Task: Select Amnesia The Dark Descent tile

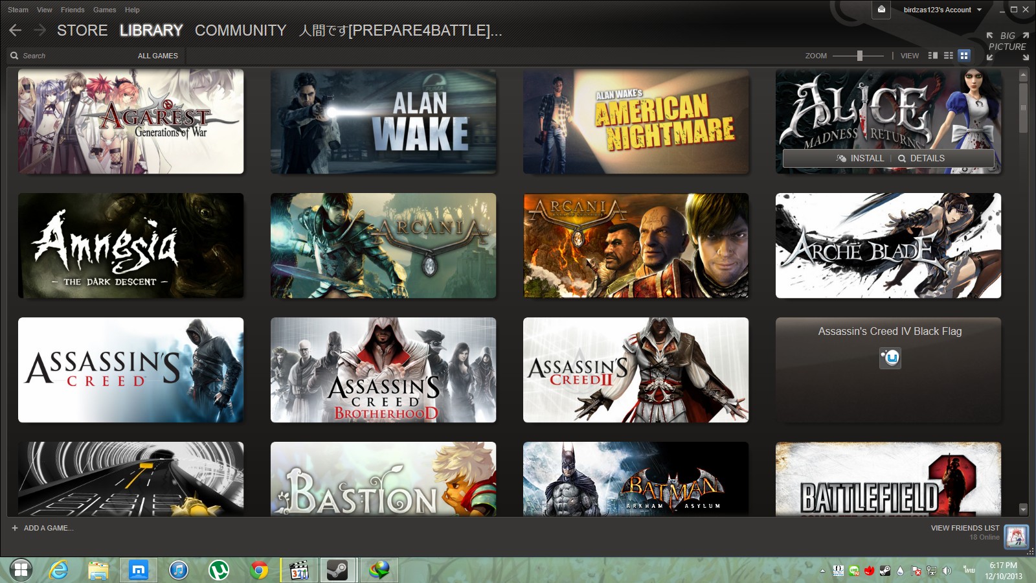Action: 131,246
